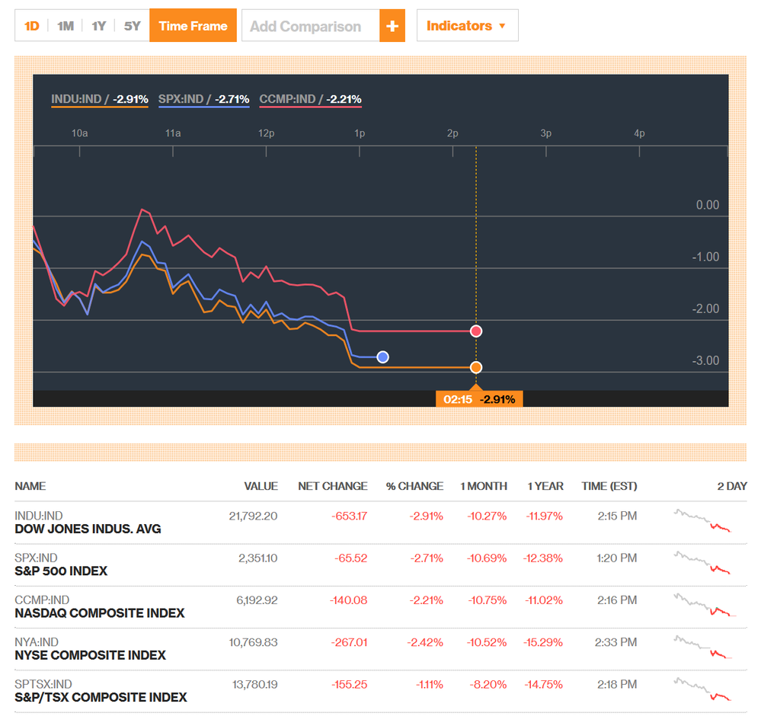The width and height of the screenshot is (761, 726).
Task: Click the 12p label on chart axis
Action: coord(266,133)
